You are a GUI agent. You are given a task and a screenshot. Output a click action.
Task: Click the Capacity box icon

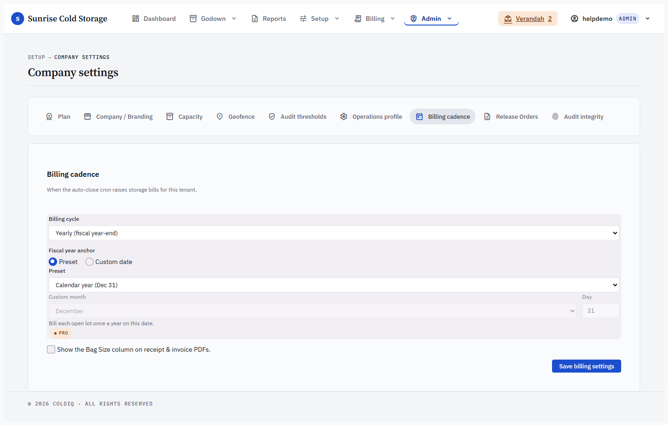click(170, 116)
